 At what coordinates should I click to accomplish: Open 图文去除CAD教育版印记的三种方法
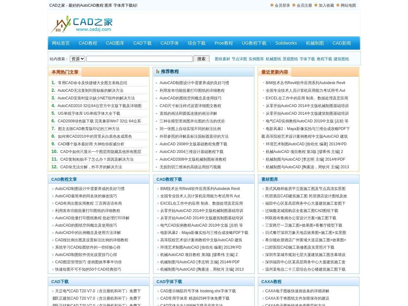[89, 129]
